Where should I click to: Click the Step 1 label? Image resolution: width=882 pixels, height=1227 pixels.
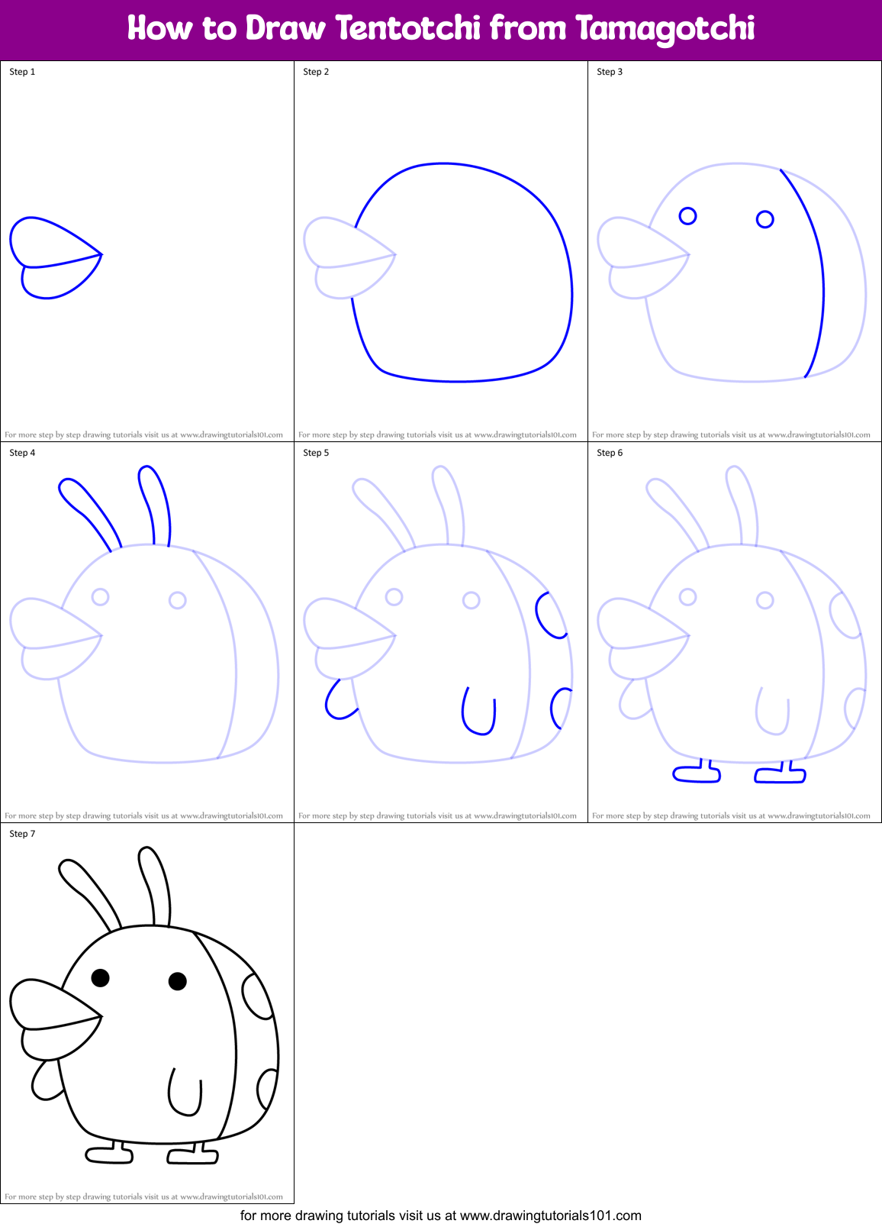tap(22, 72)
